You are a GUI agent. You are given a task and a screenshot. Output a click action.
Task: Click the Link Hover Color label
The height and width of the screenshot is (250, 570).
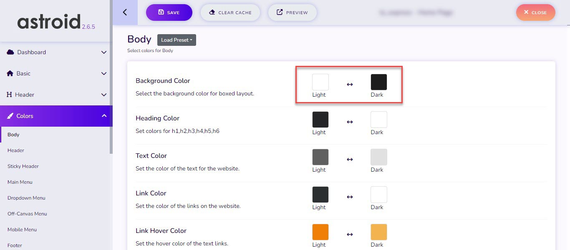click(161, 230)
